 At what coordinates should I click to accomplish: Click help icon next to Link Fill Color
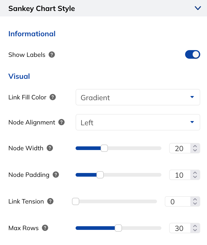coord(53,97)
